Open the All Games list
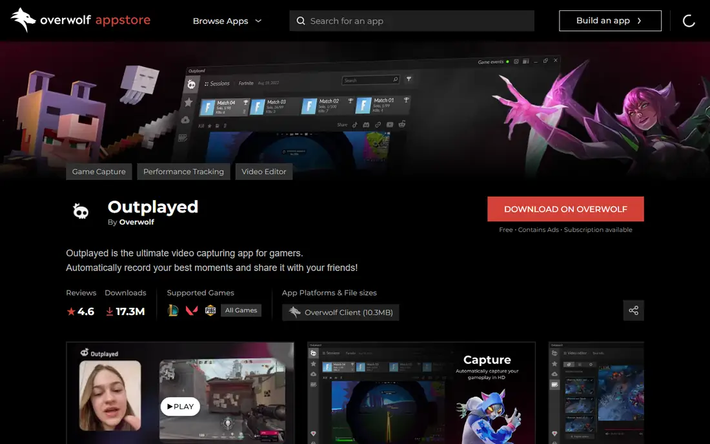Screen dimensions: 710x444 [x=241, y=310]
